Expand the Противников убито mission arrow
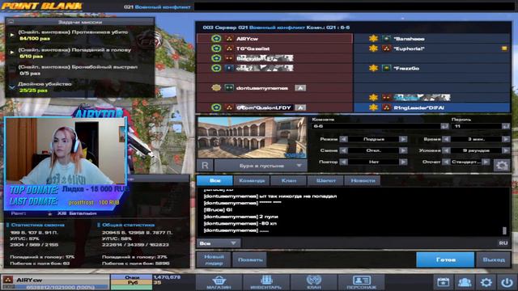The height and width of the screenshot is (291, 518). click(12, 34)
